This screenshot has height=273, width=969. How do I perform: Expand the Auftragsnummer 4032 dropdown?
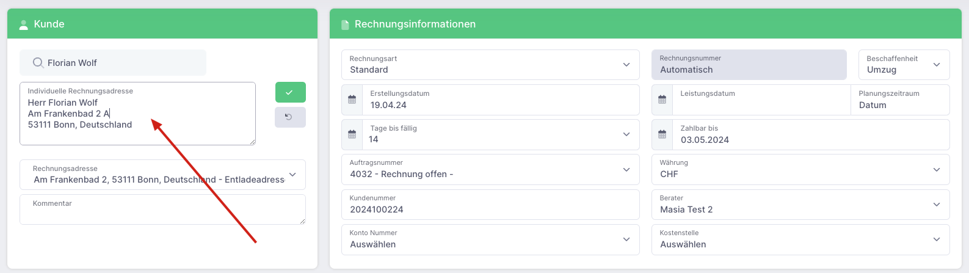tap(490, 169)
